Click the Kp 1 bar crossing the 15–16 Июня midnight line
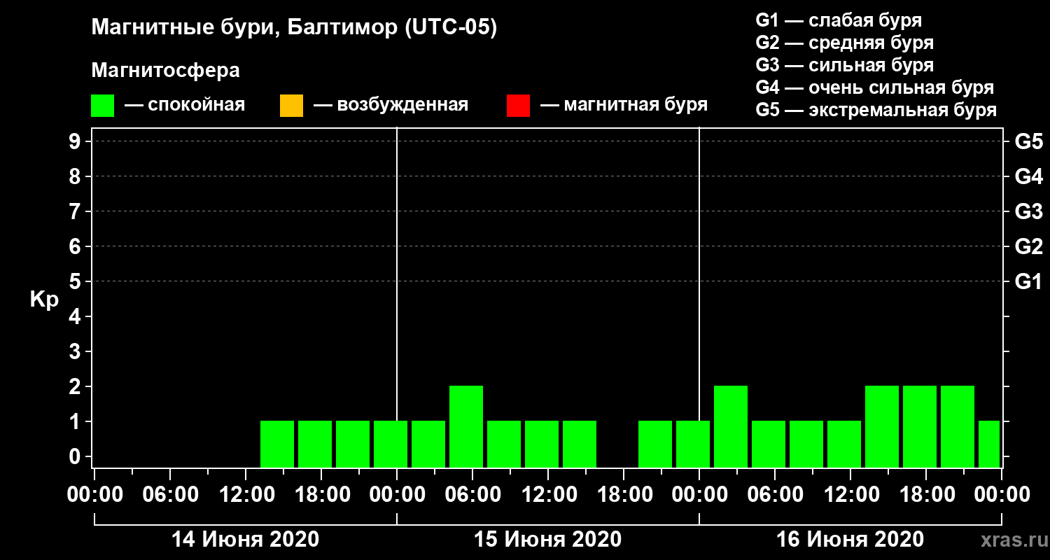This screenshot has width=1050, height=560. point(693,444)
